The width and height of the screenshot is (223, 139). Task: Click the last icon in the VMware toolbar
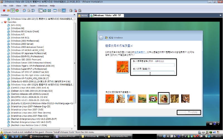[x=80, y=11]
